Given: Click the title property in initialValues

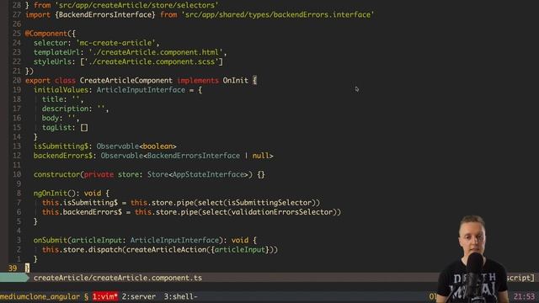Looking at the screenshot, I should coord(52,99).
